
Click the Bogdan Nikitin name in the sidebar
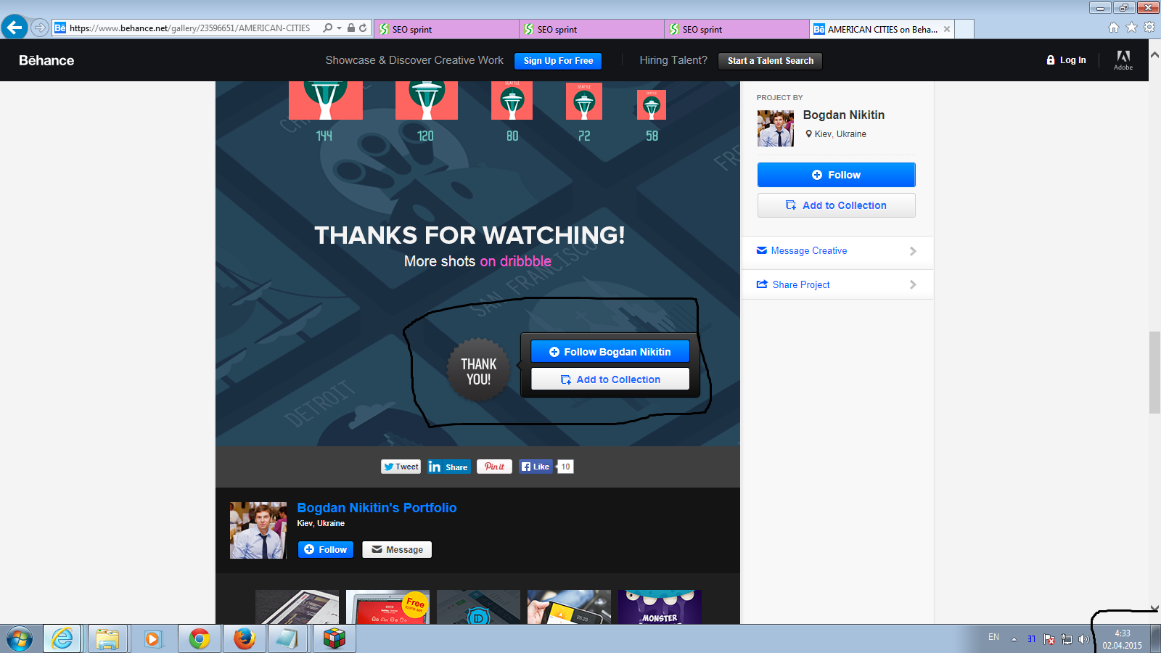pos(844,115)
